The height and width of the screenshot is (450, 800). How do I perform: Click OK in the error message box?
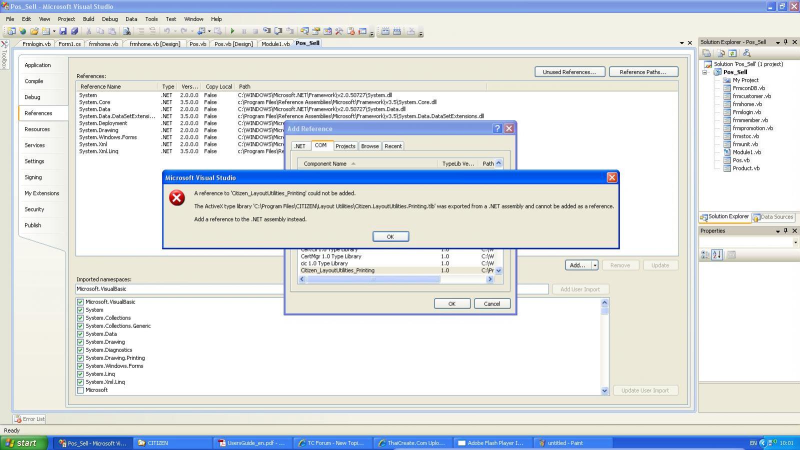[x=390, y=236]
